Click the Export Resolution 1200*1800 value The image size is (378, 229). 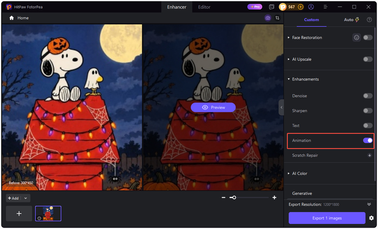[331, 205]
